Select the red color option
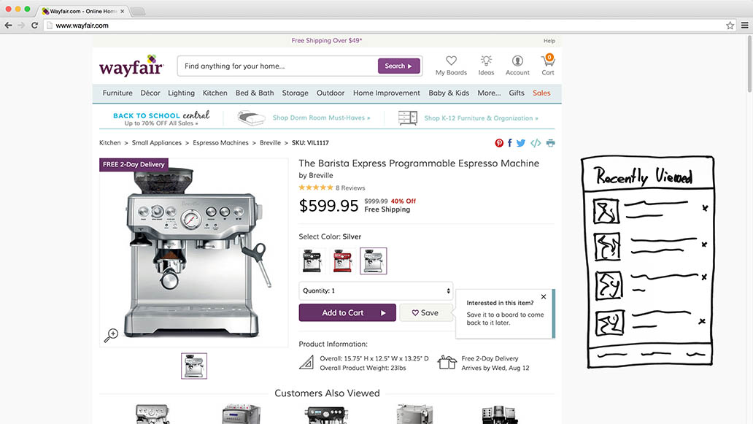753x424 pixels. tap(342, 261)
